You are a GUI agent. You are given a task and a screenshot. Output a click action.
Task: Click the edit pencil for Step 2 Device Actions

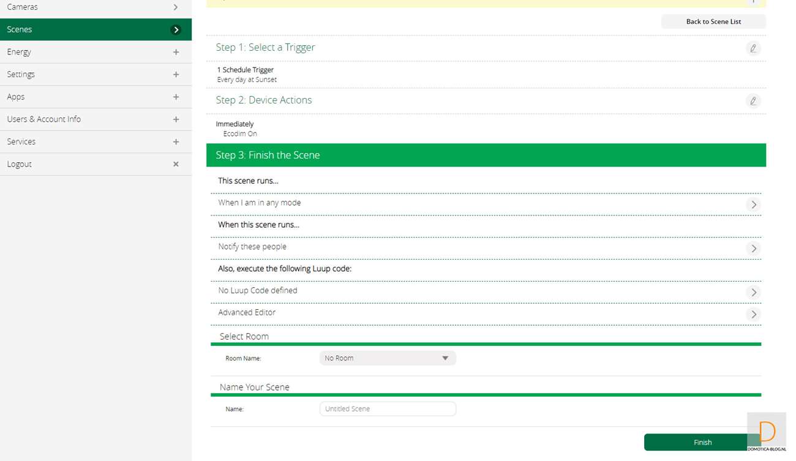[x=753, y=101]
